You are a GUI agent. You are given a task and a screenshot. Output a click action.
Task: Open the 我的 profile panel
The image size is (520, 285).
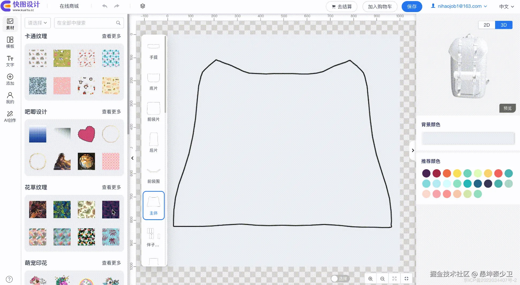[x=10, y=98]
